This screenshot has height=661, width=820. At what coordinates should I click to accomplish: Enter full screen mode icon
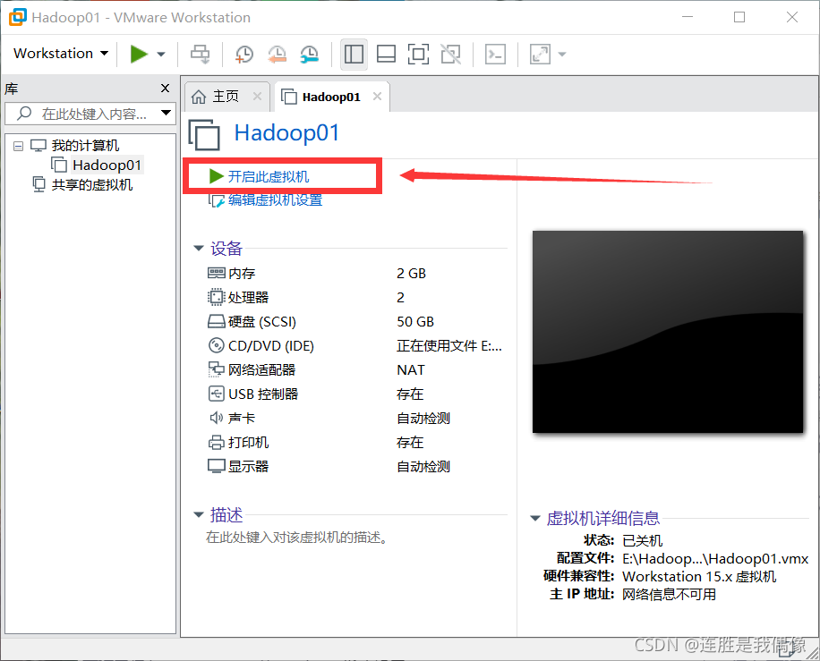coord(418,54)
